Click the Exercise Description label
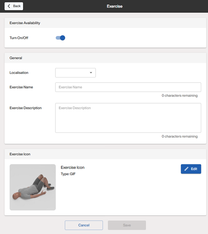This screenshot has width=208, height=234. tap(26, 108)
